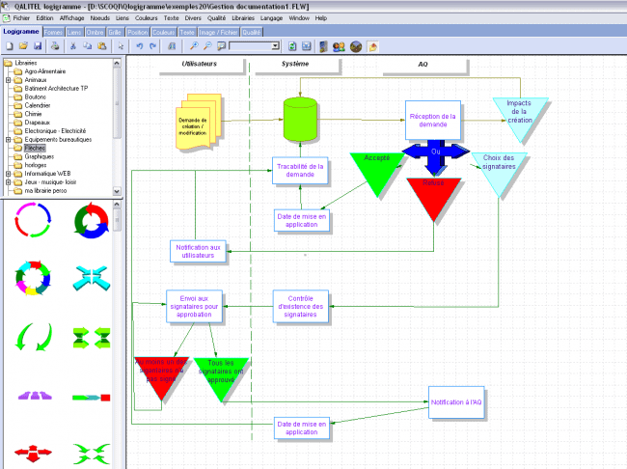Expand the Jeux - musique - loisir folder
The width and height of the screenshot is (627, 469).
(8, 182)
